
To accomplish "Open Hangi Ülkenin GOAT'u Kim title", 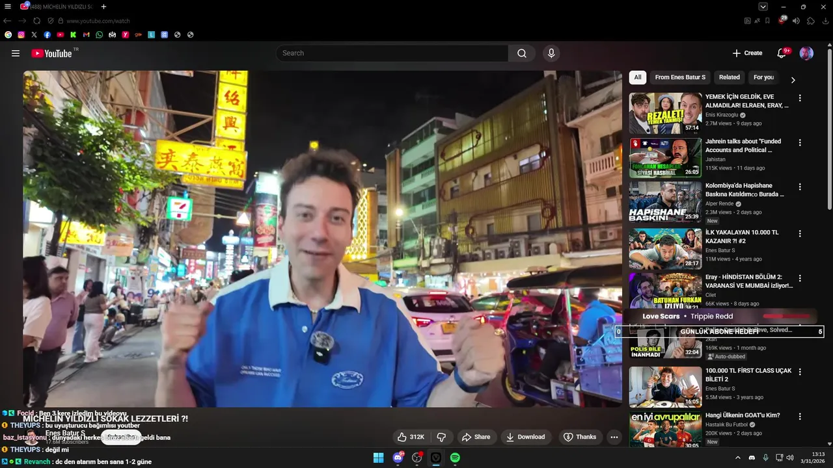I will (743, 415).
